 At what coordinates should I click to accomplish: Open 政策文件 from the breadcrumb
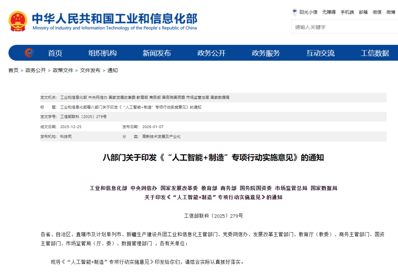point(63,70)
